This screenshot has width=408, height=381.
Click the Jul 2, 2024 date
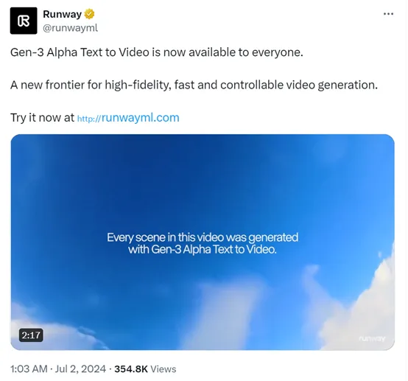coord(80,368)
